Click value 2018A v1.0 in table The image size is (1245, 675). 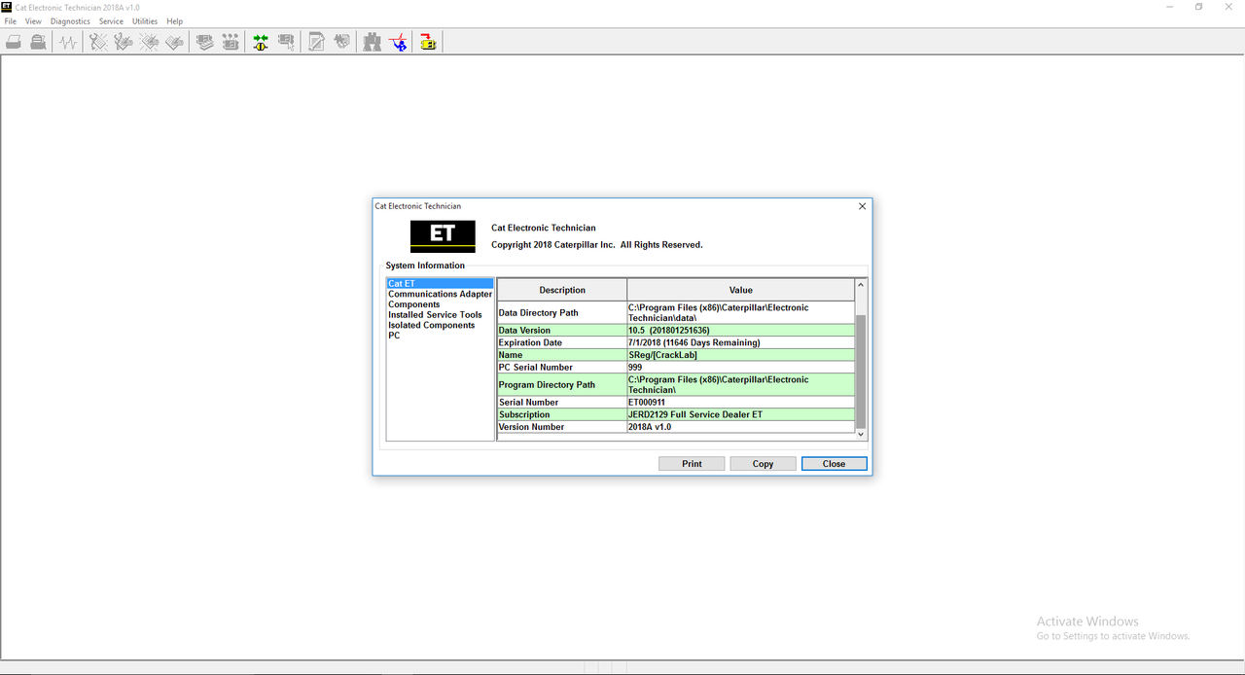(741, 427)
